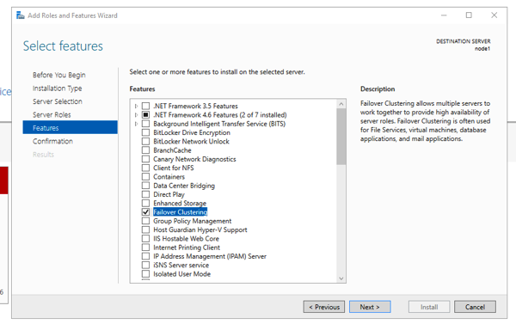Tick the Internet Printing Client checkbox
This screenshot has width=516, height=330.
click(145, 247)
